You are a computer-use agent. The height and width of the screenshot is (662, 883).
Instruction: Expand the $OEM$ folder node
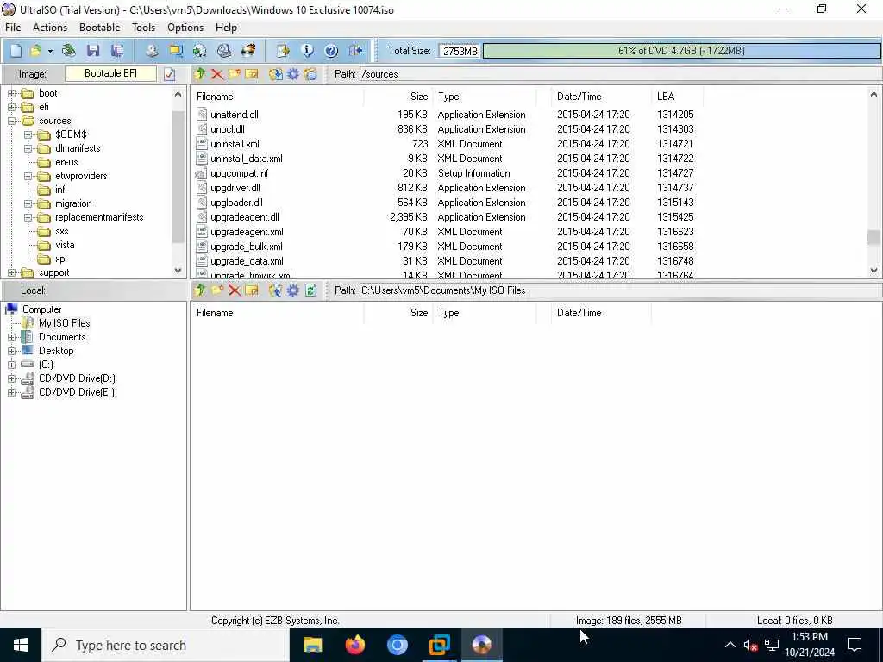[x=28, y=134]
